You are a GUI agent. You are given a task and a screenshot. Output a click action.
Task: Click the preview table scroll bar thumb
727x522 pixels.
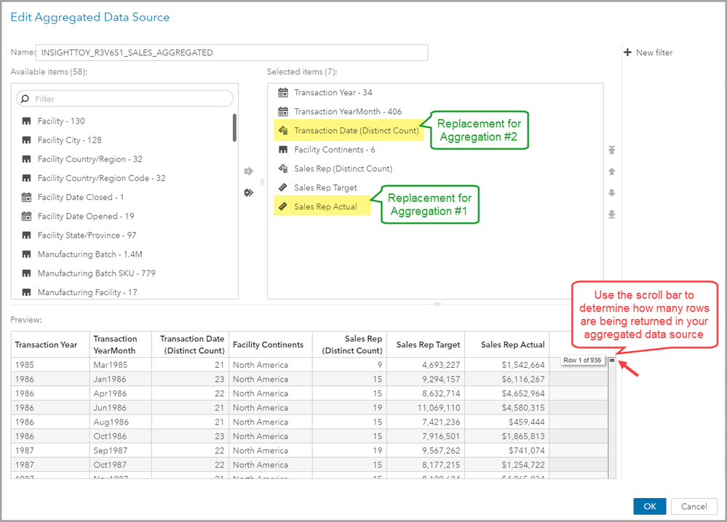point(612,361)
